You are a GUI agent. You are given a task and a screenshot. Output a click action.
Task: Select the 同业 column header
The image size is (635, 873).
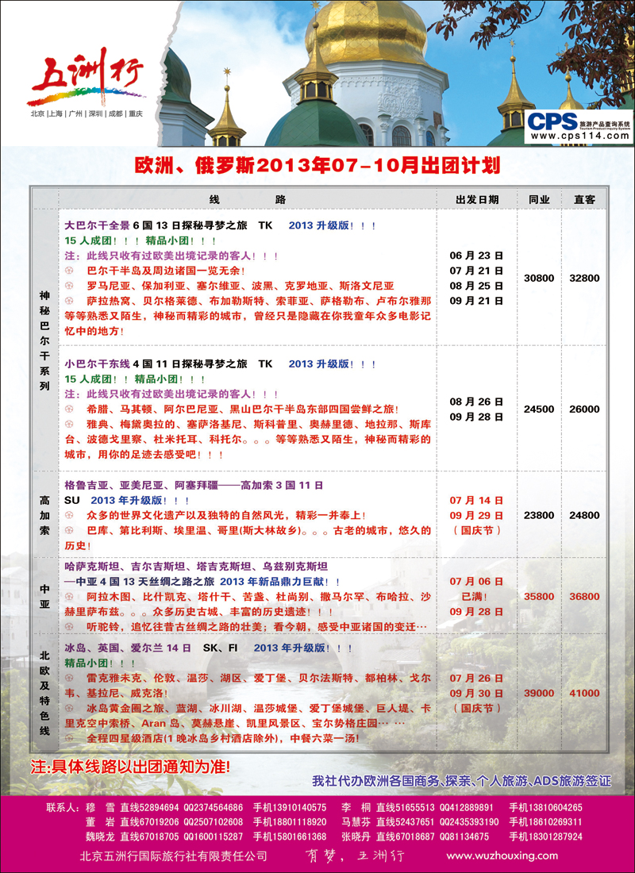point(539,200)
